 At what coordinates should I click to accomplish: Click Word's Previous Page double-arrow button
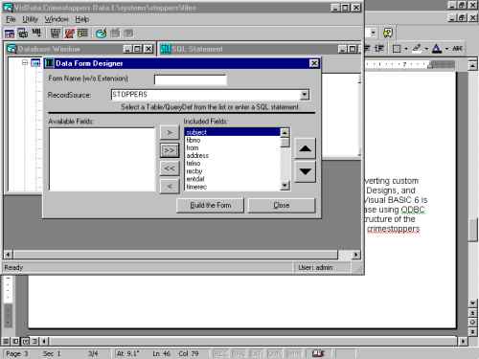click(x=472, y=313)
